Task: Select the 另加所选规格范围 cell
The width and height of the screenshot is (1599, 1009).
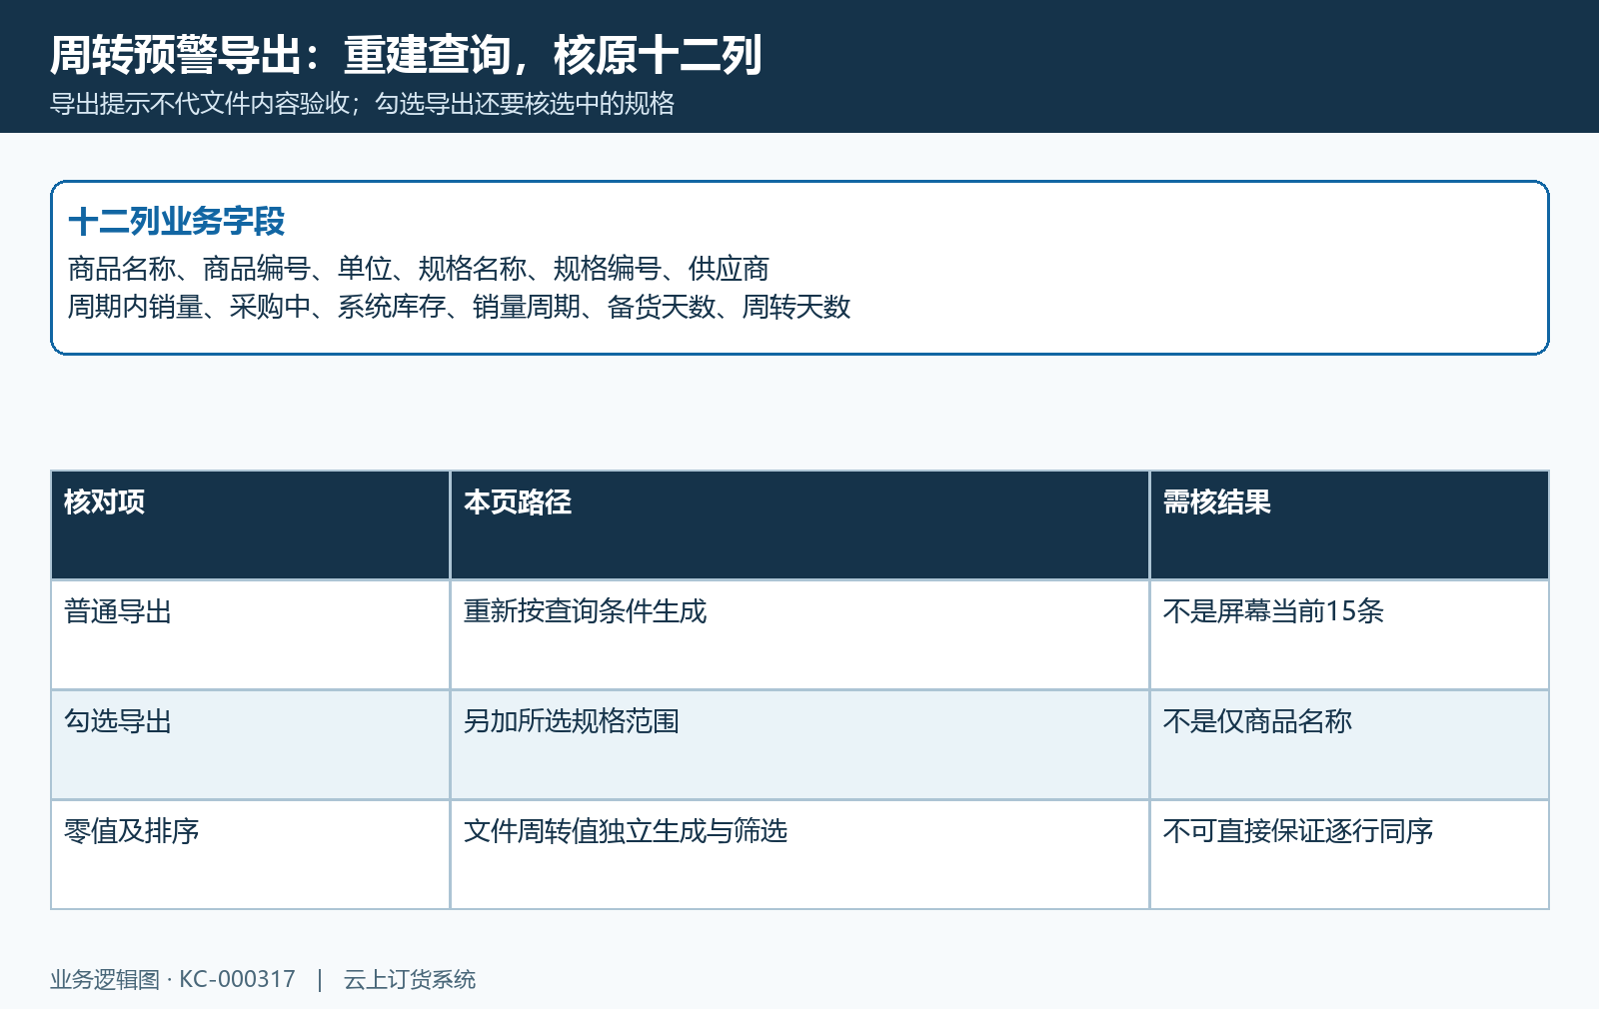Action: pos(799,745)
